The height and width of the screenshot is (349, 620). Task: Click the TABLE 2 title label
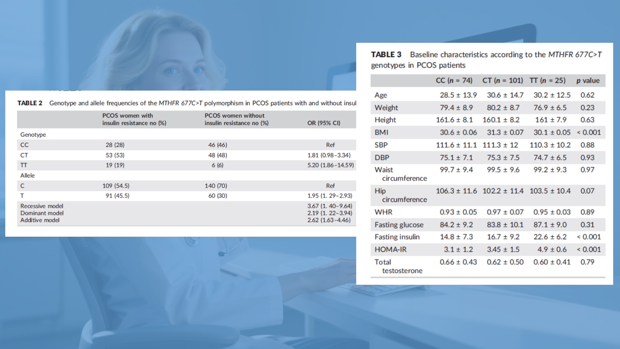tap(30, 103)
